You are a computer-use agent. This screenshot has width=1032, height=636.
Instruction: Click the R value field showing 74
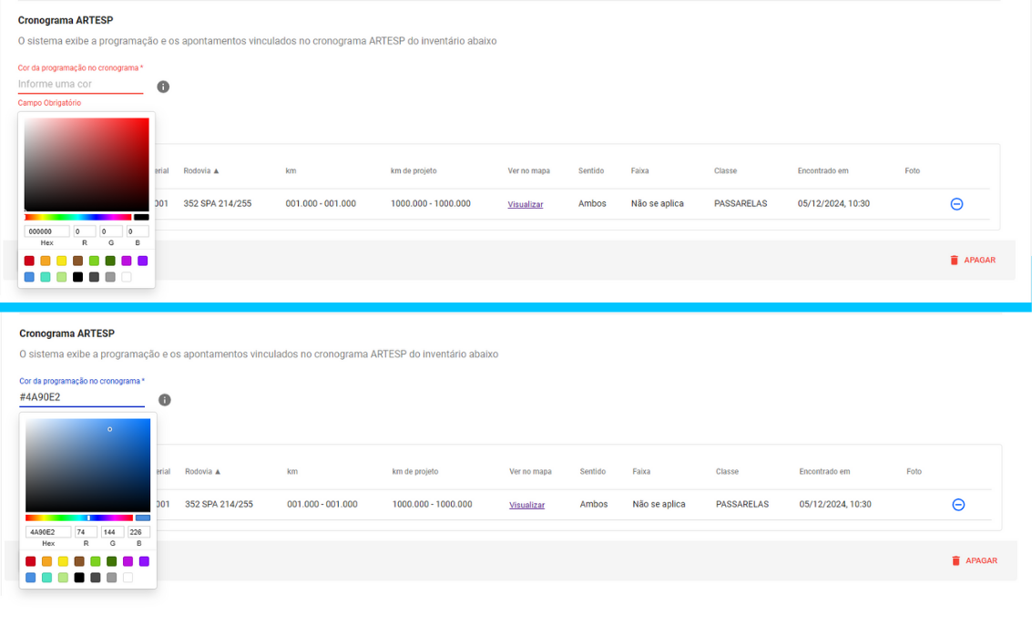tap(86, 532)
